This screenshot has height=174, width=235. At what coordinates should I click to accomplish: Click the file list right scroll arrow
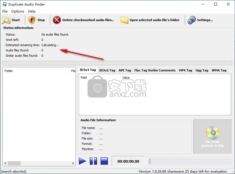coord(73,163)
